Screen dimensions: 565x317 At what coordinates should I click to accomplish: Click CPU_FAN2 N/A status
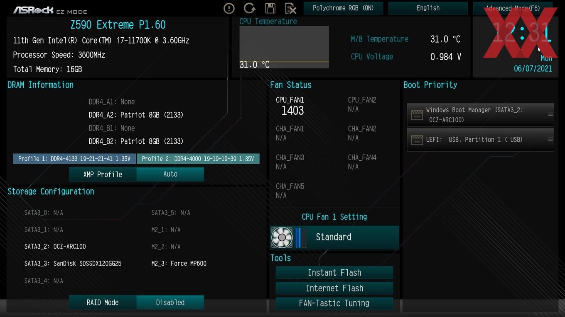pos(353,109)
